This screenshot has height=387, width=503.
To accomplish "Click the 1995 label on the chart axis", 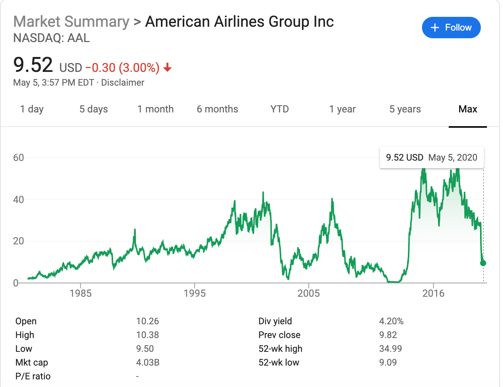I will tap(195, 293).
